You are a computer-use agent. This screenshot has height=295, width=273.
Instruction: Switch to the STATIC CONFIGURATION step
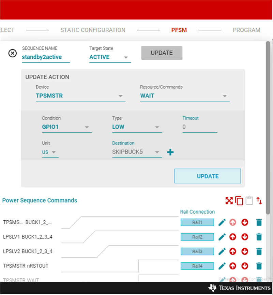tap(93, 30)
